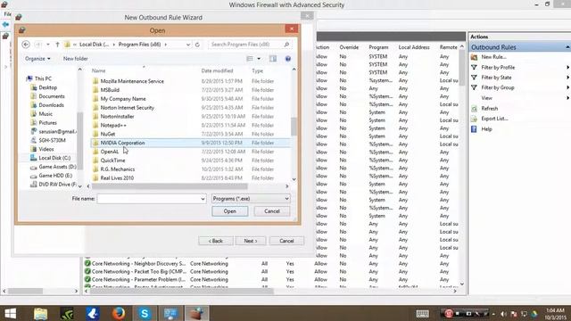Open Downloads in the navigation pane
The height and width of the screenshot is (321, 571).
(51, 105)
